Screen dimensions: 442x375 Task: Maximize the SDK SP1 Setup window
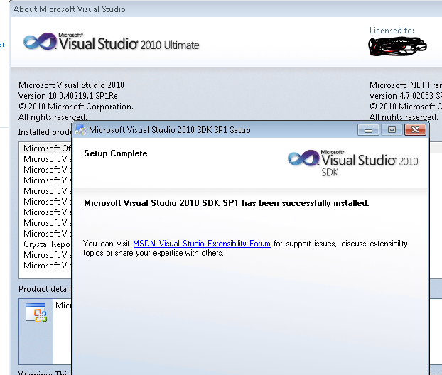tap(391, 130)
